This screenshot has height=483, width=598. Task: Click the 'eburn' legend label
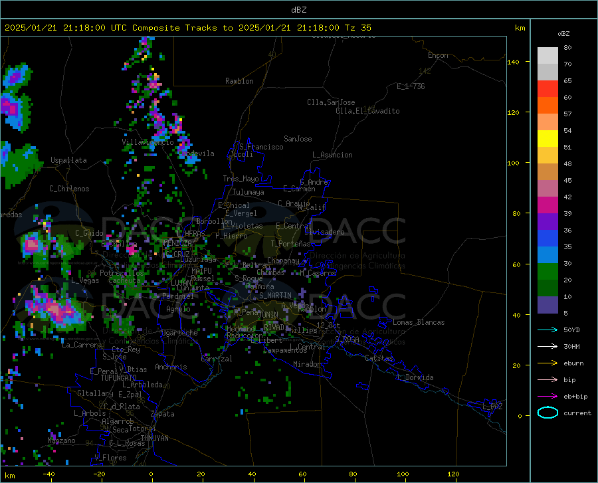pos(573,363)
